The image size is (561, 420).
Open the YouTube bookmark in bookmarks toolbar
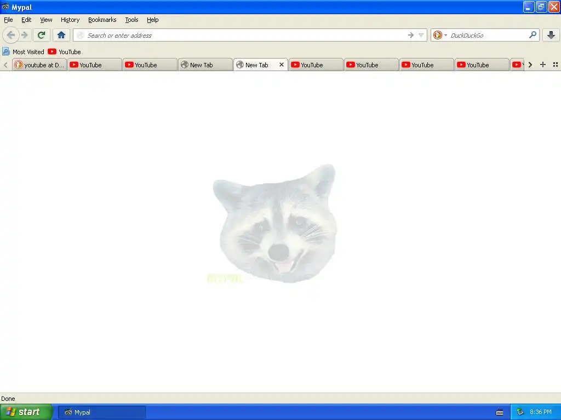click(x=65, y=52)
